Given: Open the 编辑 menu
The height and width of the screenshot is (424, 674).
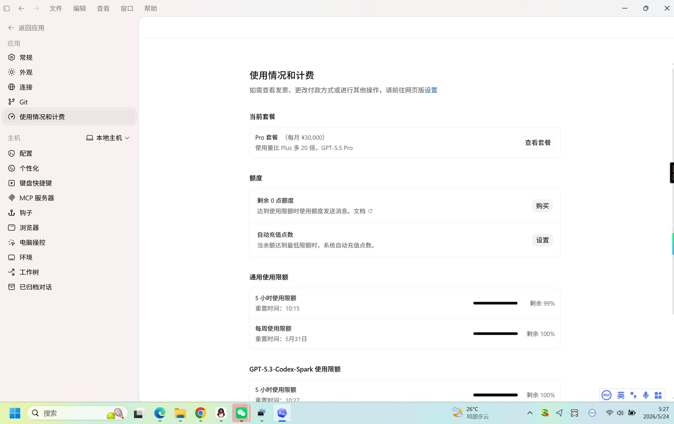Looking at the screenshot, I should (x=79, y=8).
